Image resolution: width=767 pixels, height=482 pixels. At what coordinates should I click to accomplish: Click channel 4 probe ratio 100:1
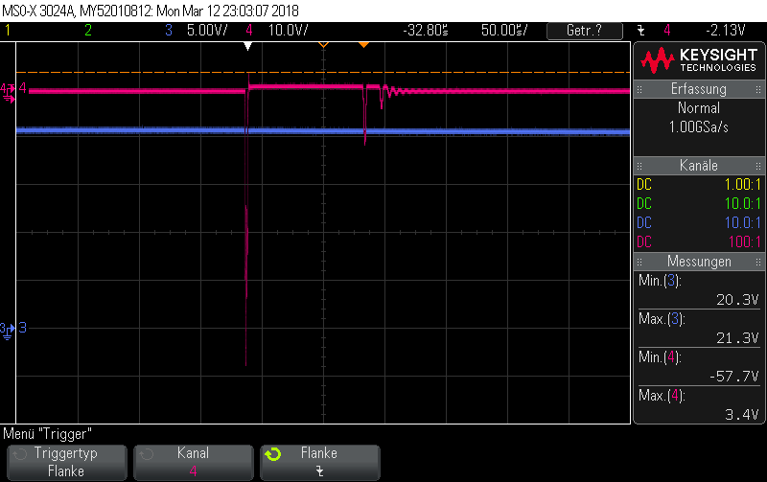pos(745,242)
